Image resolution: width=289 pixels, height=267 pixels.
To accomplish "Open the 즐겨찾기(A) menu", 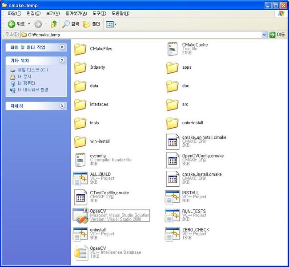I will tap(76, 13).
